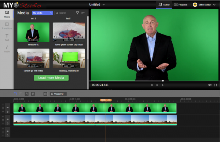The height and width of the screenshot is (142, 220).
Task: Select the vecteezy_watching-tv thumbnail
Action: tap(69, 58)
